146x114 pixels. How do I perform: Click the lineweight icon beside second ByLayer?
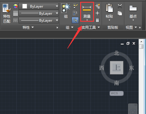[x=16, y=13]
